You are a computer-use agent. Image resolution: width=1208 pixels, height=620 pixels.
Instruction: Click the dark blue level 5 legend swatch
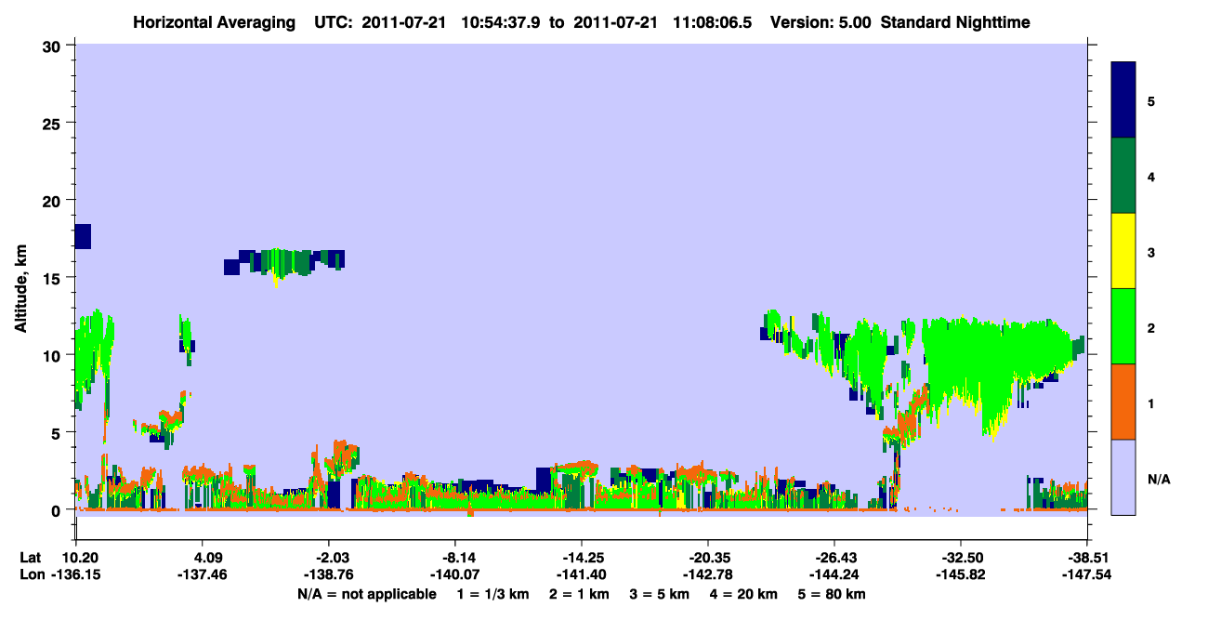pyautogui.click(x=1123, y=100)
